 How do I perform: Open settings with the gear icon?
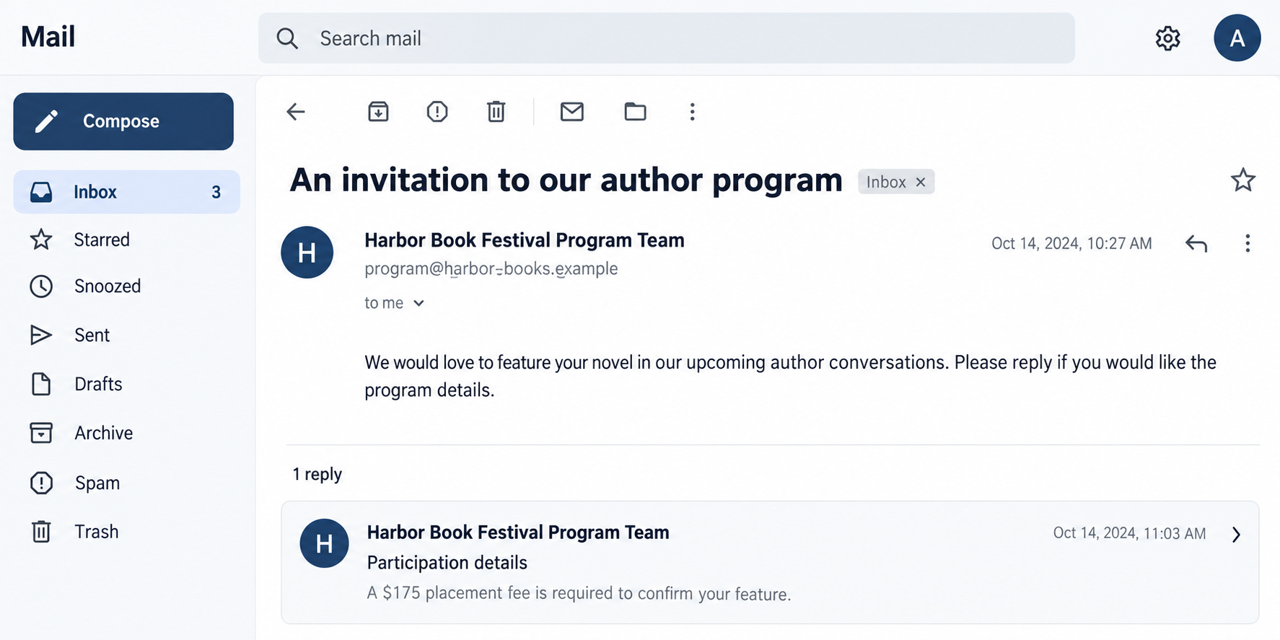pos(1167,38)
